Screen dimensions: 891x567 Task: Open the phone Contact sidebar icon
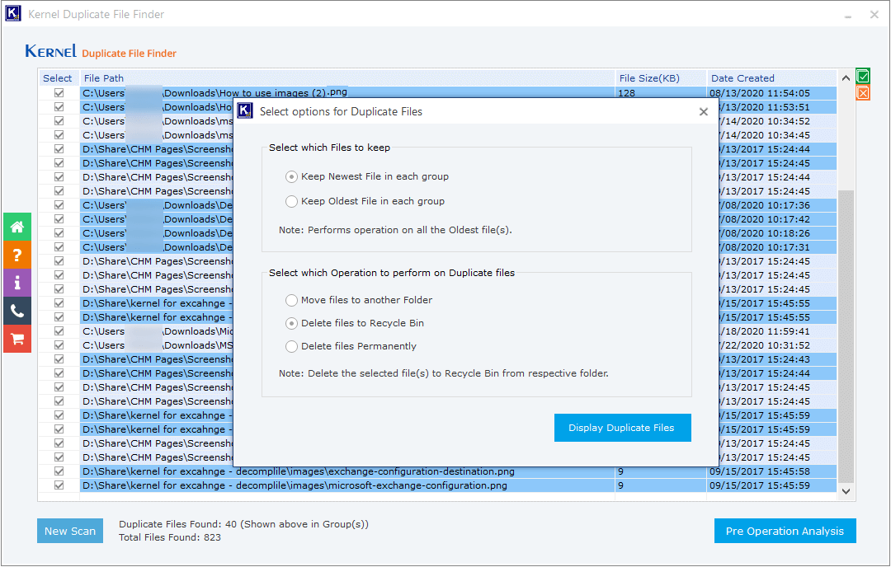click(x=17, y=311)
